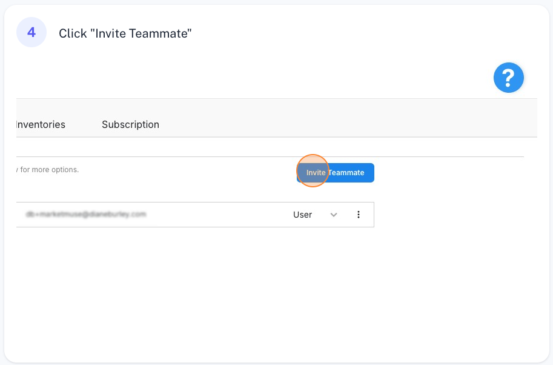
Task: Click the step number 4 badge
Action: point(31,33)
